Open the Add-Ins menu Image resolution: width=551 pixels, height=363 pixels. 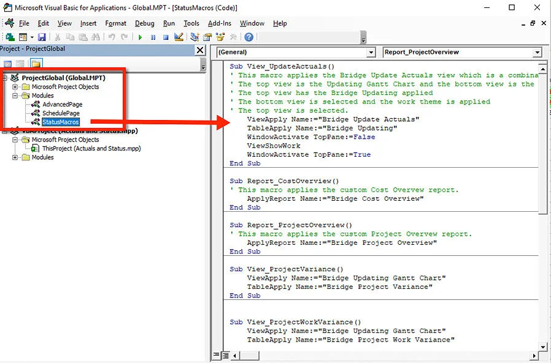click(x=220, y=23)
